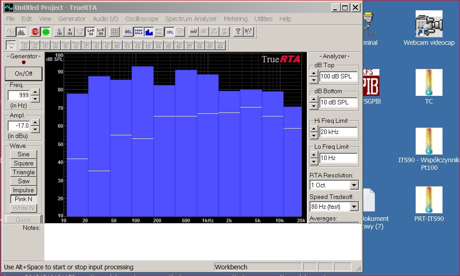The image size is (460, 276).
Task: Open the Oscilloscope menu
Action: [x=142, y=19]
